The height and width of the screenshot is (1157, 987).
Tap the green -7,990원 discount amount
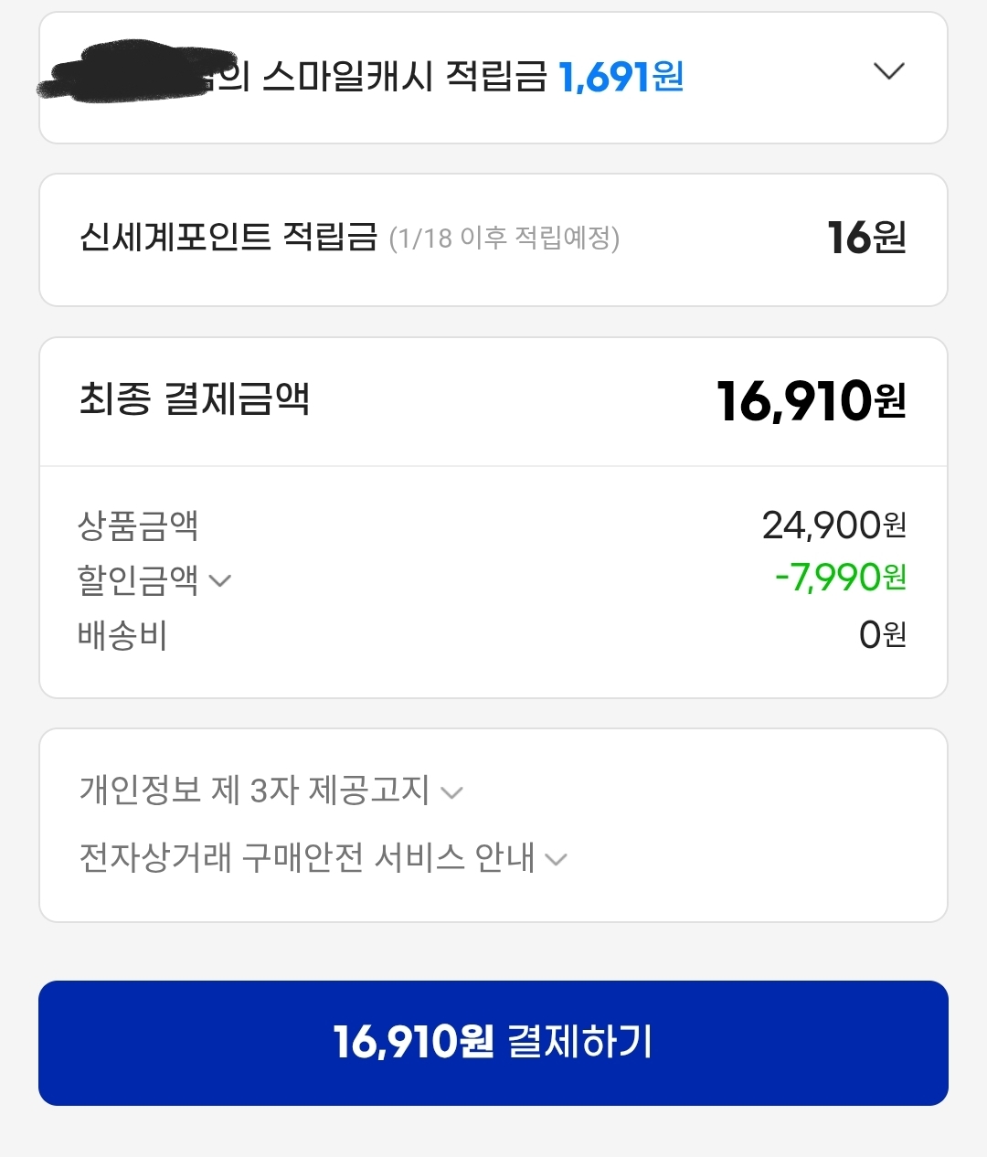click(x=840, y=578)
